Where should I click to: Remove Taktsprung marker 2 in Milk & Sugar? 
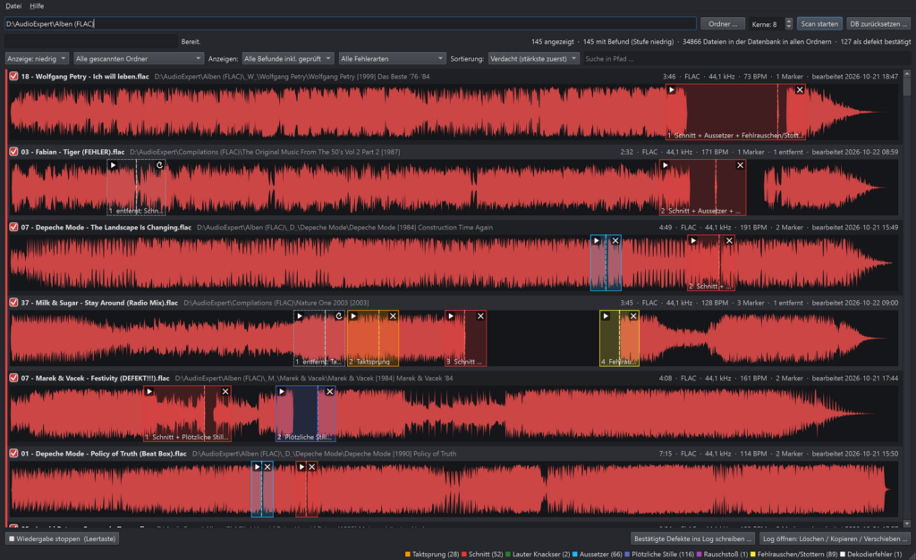pyautogui.click(x=393, y=316)
